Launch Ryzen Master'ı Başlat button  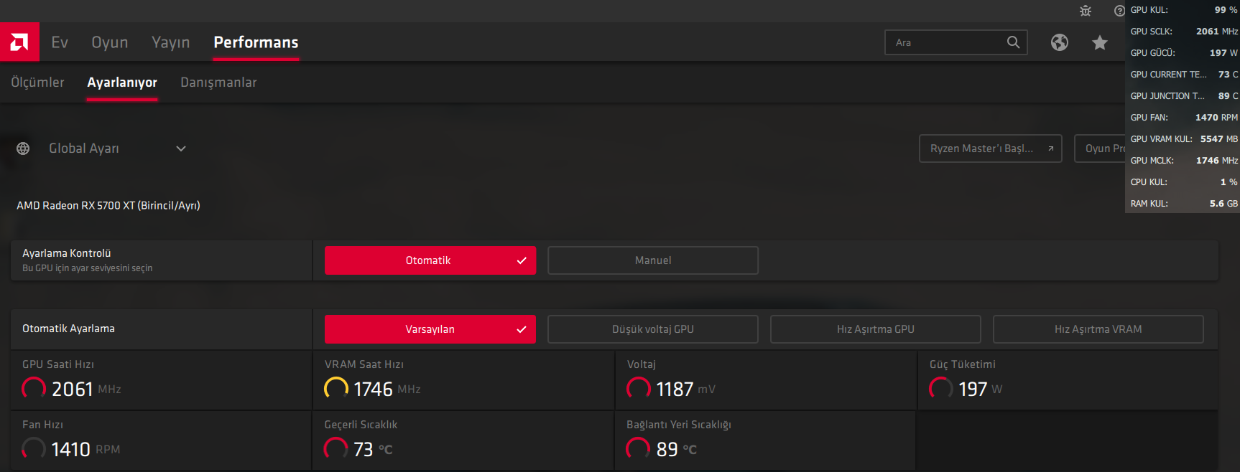tap(991, 148)
